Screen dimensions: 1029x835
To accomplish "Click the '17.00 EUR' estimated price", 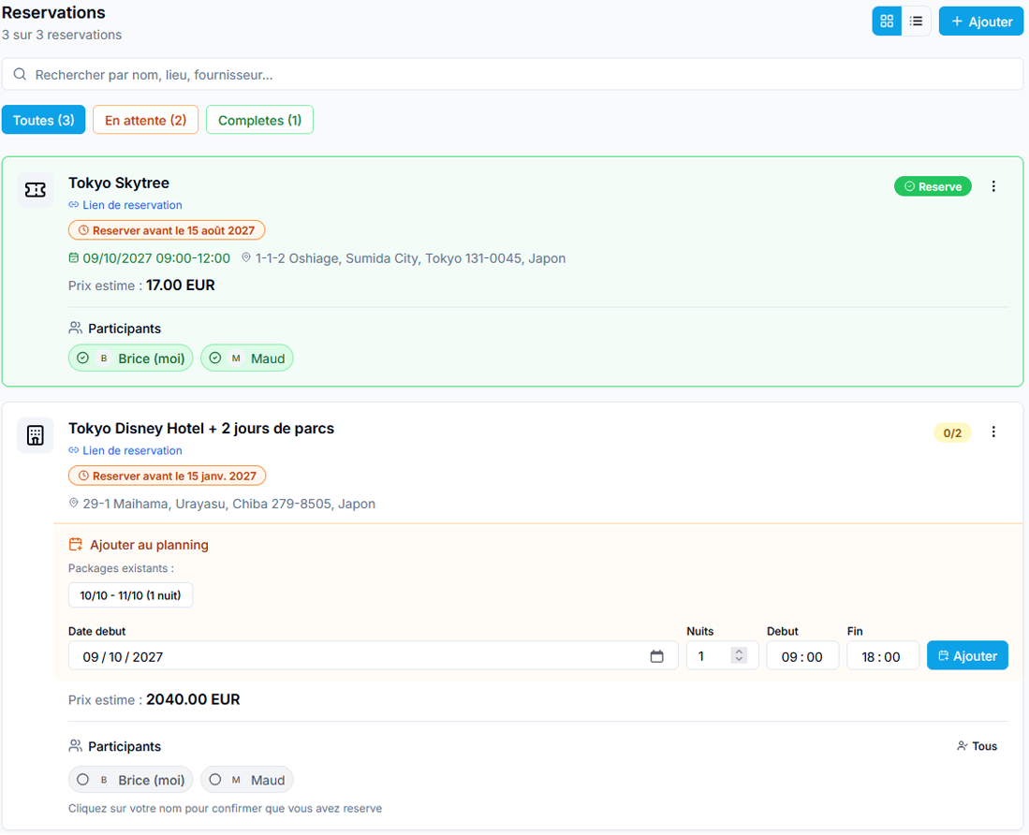I will click(181, 286).
